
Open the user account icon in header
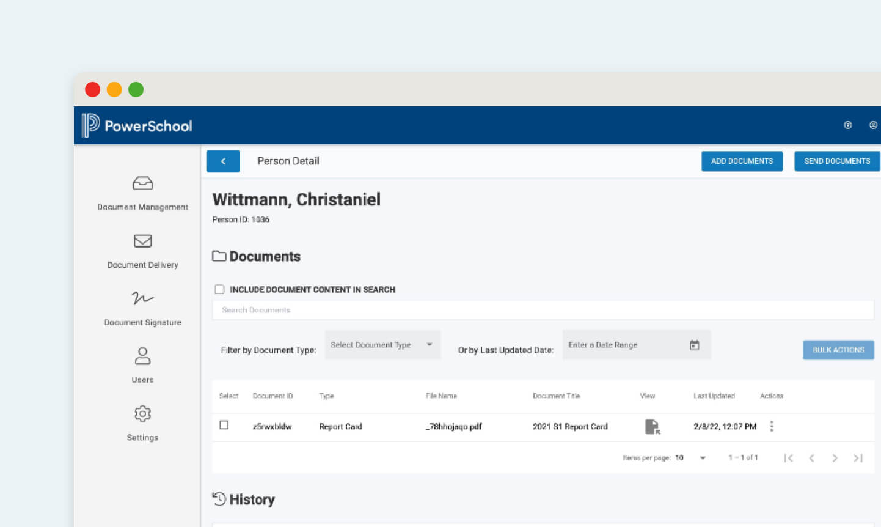pyautogui.click(x=872, y=125)
